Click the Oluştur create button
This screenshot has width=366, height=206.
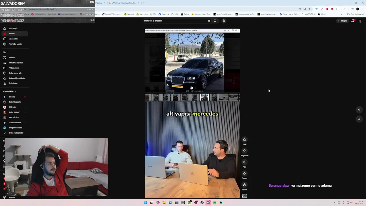click(x=342, y=21)
